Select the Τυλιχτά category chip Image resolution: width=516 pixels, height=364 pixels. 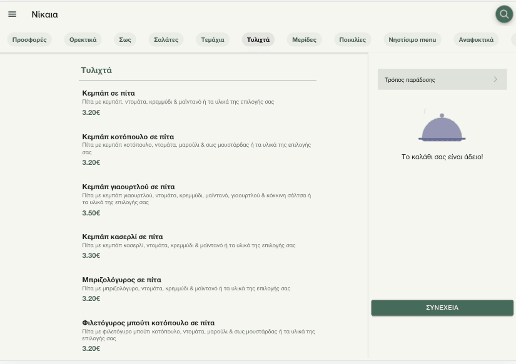click(x=258, y=40)
